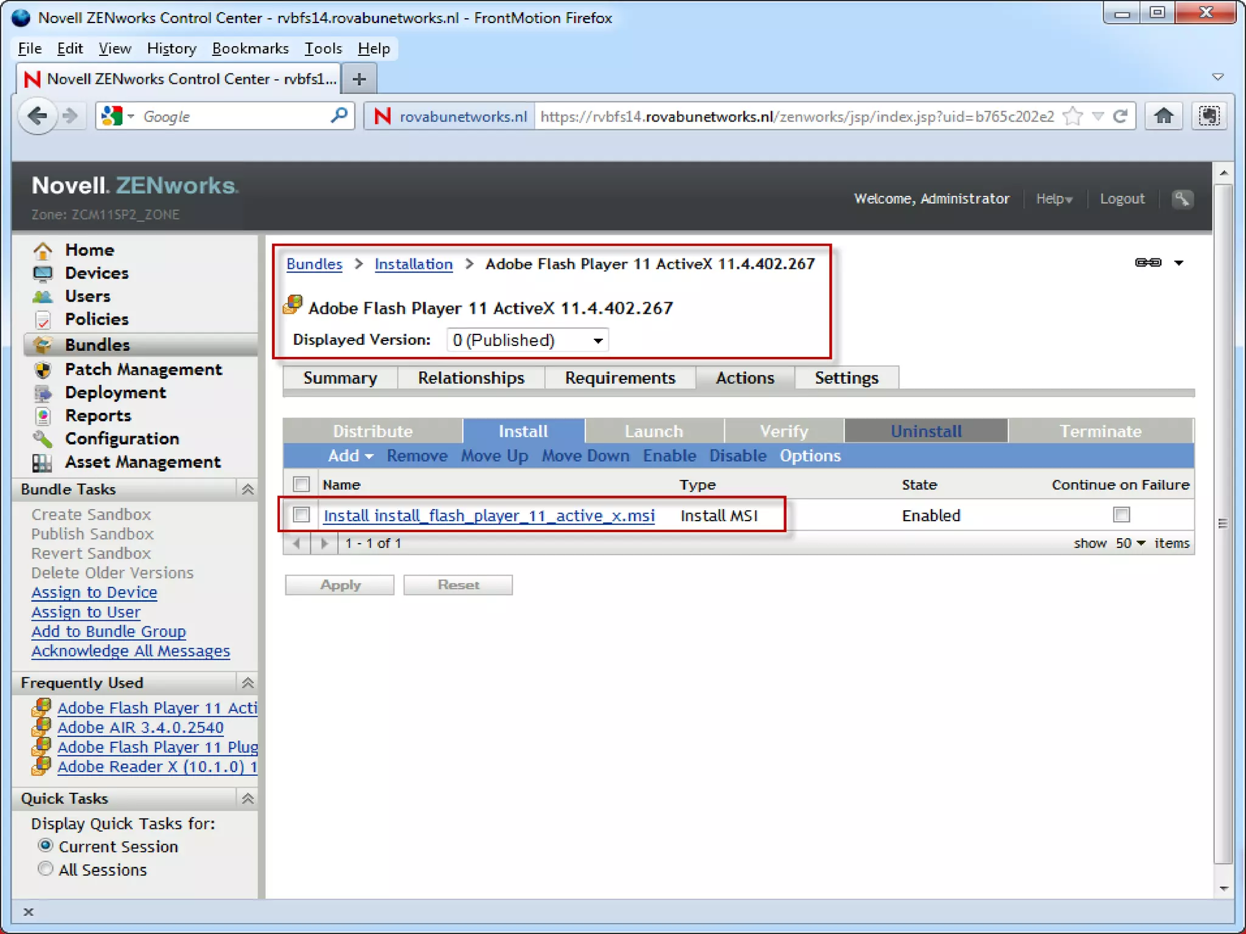Image resolution: width=1246 pixels, height=934 pixels.
Task: Click the search magnifier icon
Action: pyautogui.click(x=339, y=116)
